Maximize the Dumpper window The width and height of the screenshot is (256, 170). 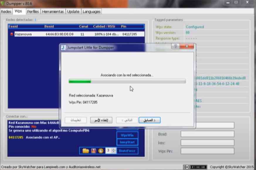pos(236,2)
